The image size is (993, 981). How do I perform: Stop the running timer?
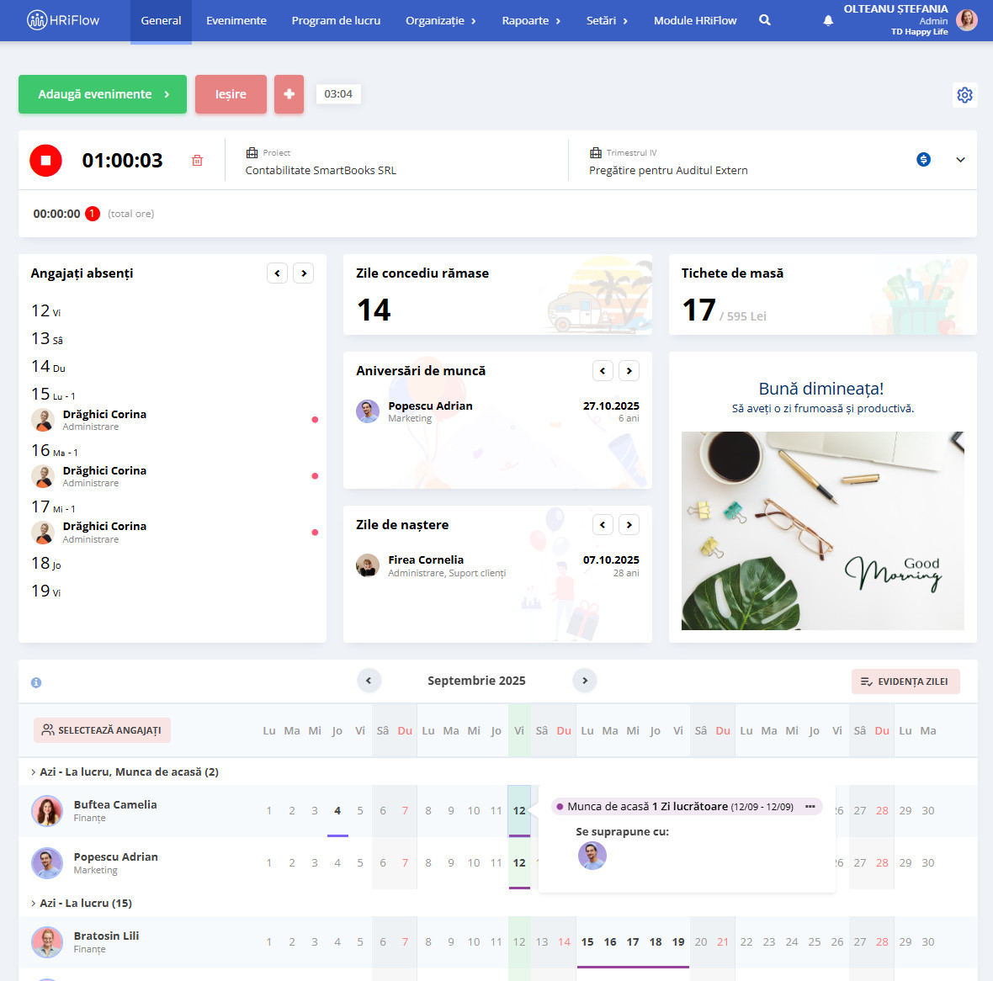(46, 160)
